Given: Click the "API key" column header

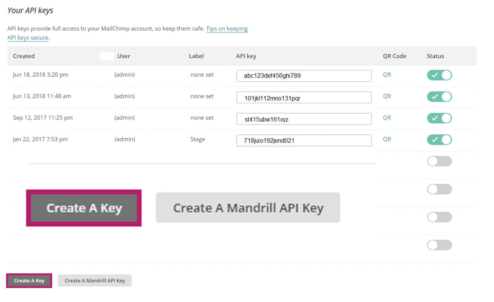Looking at the screenshot, I should pyautogui.click(x=246, y=56).
